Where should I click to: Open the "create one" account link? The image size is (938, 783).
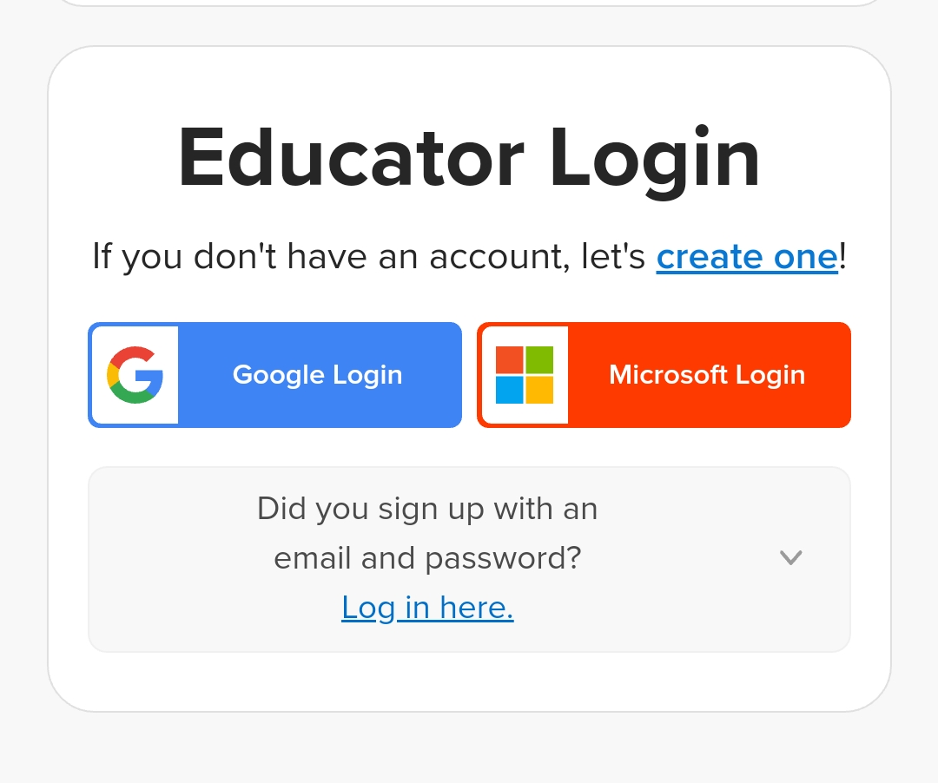[x=747, y=257]
